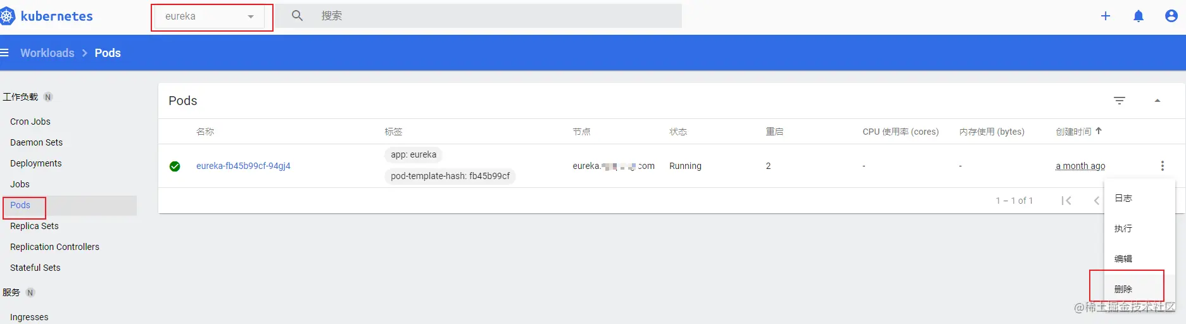Click the 状态 column header
1186x324 pixels.
pyautogui.click(x=678, y=132)
